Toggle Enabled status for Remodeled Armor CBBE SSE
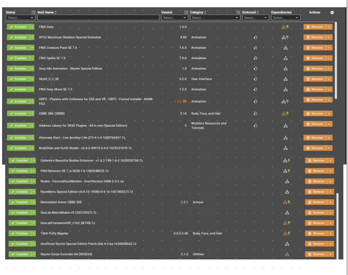The image size is (348, 275). pyautogui.click(x=20, y=202)
